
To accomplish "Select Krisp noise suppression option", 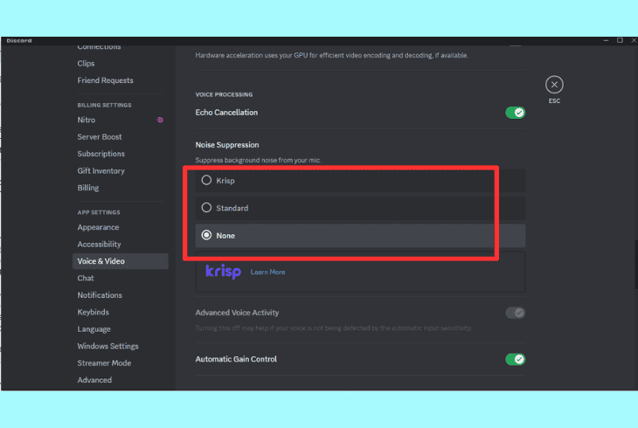I will pyautogui.click(x=360, y=180).
